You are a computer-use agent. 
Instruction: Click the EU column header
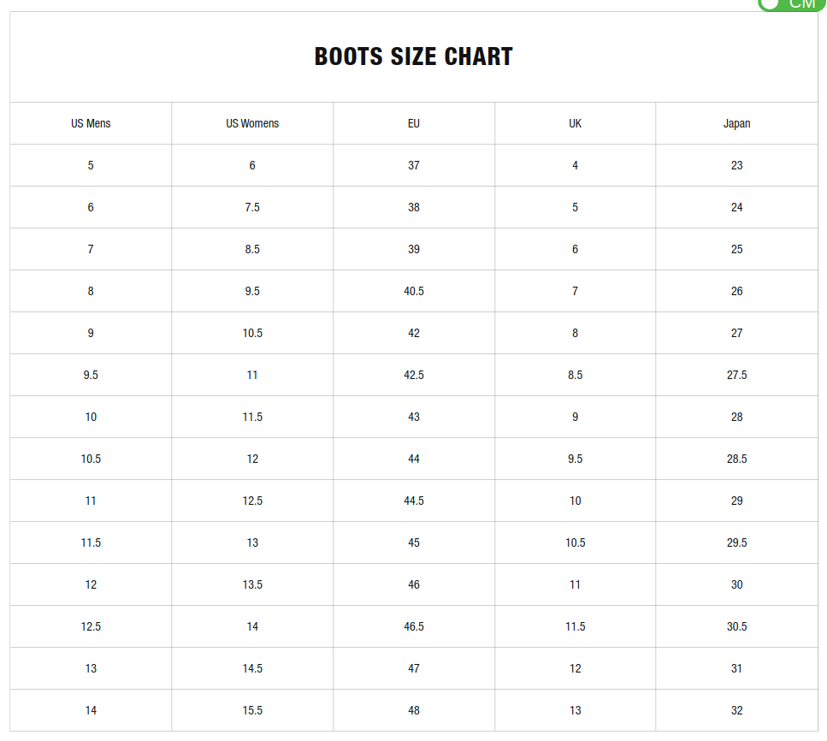pos(413,123)
